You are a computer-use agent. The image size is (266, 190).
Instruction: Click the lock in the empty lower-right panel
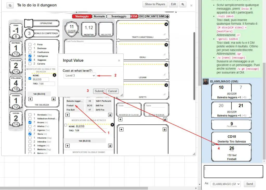coord(164,129)
